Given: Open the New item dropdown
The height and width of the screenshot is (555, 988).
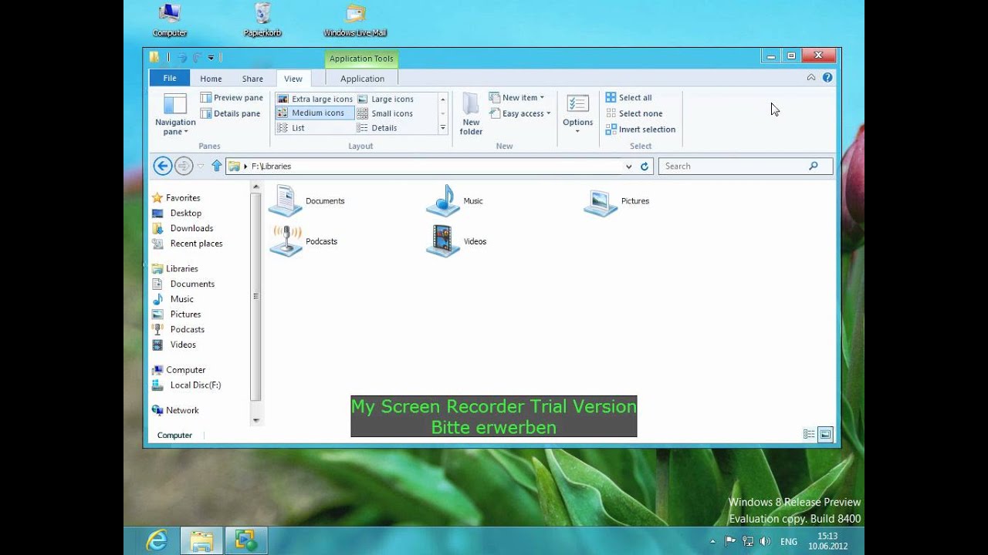Looking at the screenshot, I should pos(517,98).
